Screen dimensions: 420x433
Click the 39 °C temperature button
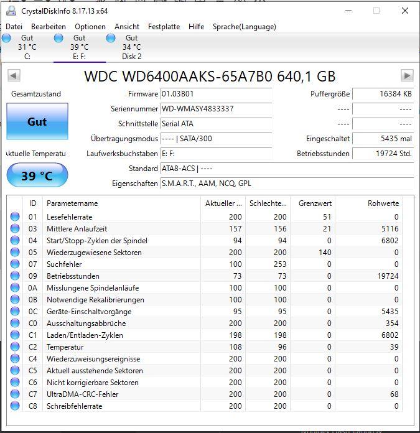tap(37, 175)
